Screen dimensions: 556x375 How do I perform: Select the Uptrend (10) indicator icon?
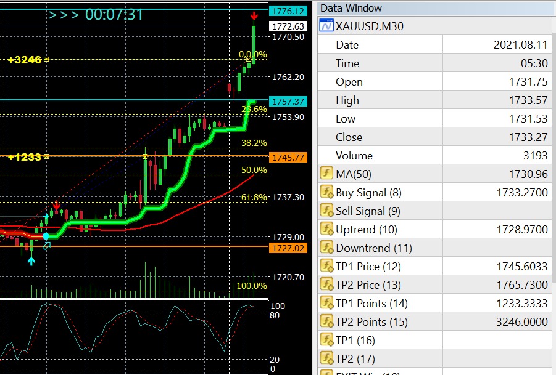pyautogui.click(x=326, y=229)
